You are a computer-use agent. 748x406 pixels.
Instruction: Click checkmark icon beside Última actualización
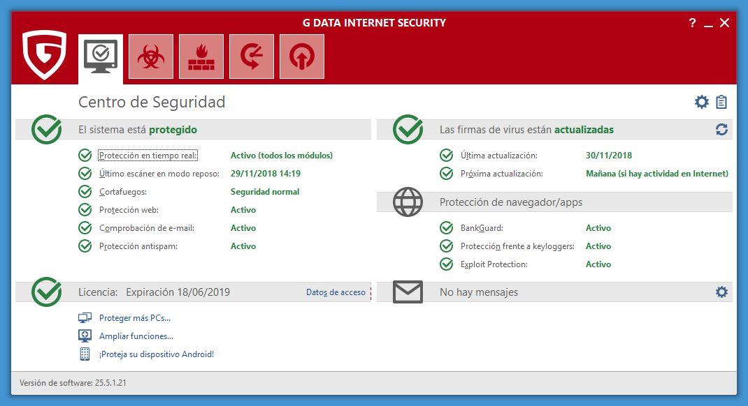click(446, 155)
